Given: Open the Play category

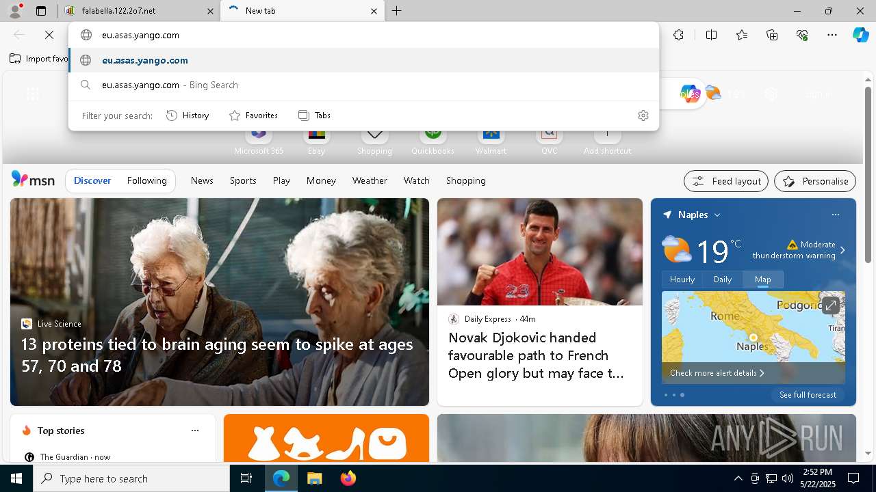Looking at the screenshot, I should coord(281,180).
